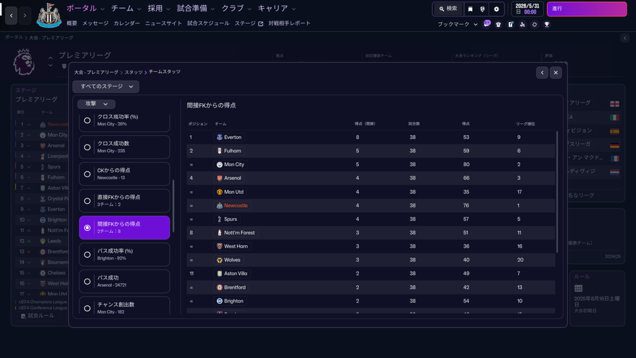The image size is (636, 358).
Task: Sort by the リーグ順位 column header
Action: click(x=526, y=124)
